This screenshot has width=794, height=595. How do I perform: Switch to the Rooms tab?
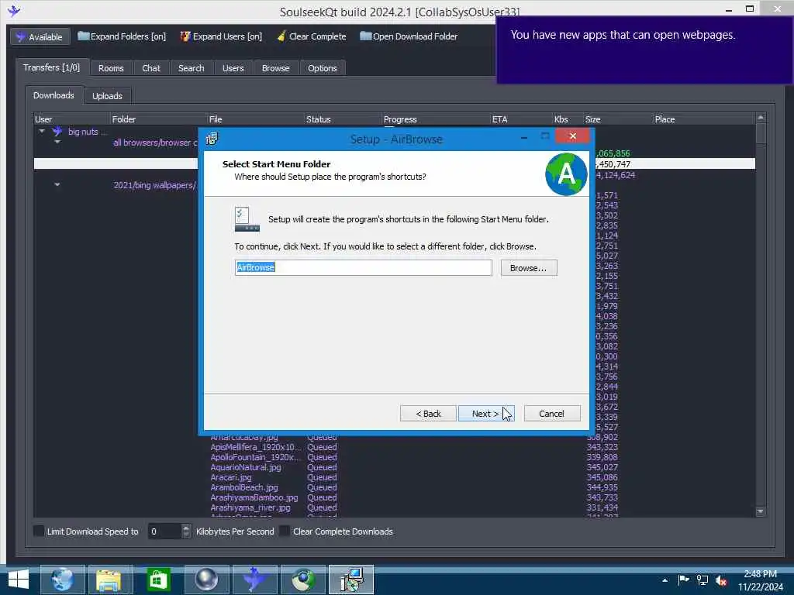[x=111, y=68]
